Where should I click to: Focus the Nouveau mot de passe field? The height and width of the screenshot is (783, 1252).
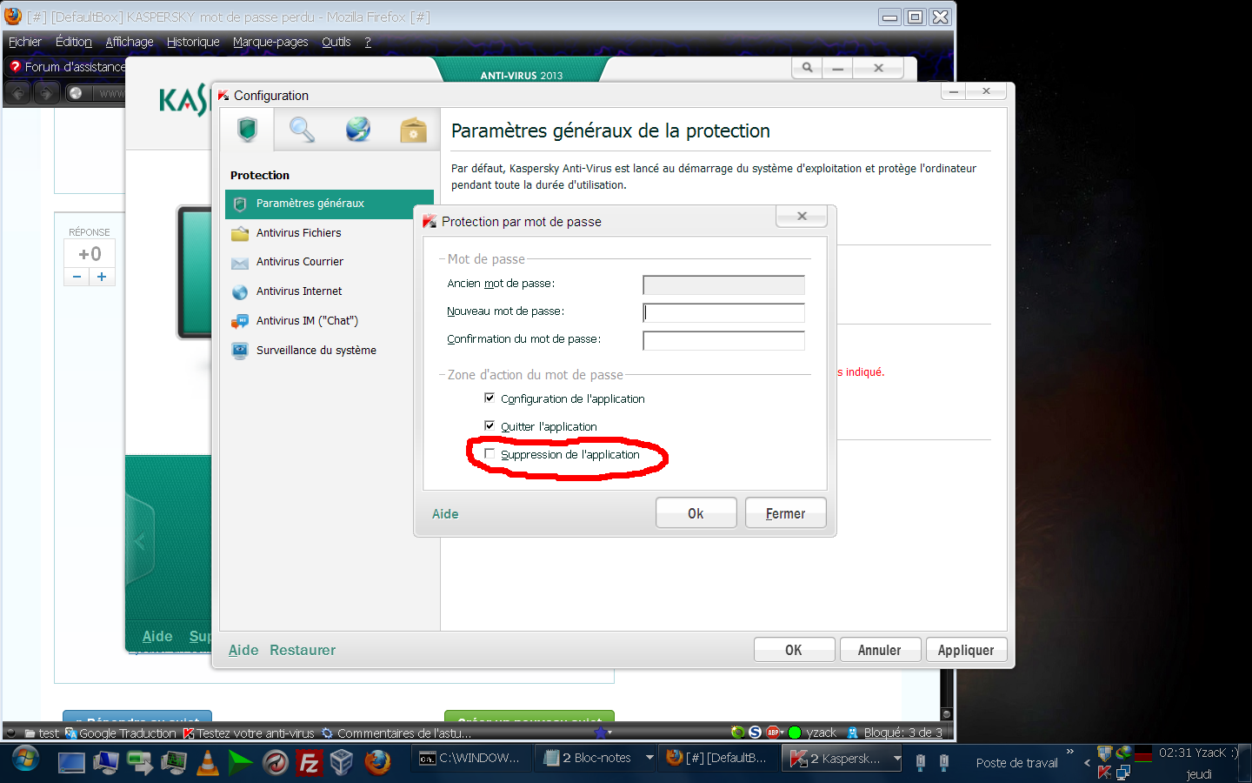(723, 312)
